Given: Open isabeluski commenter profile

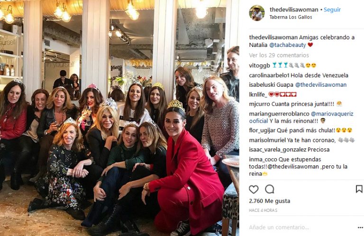Looking at the screenshot, I should coord(261,85).
